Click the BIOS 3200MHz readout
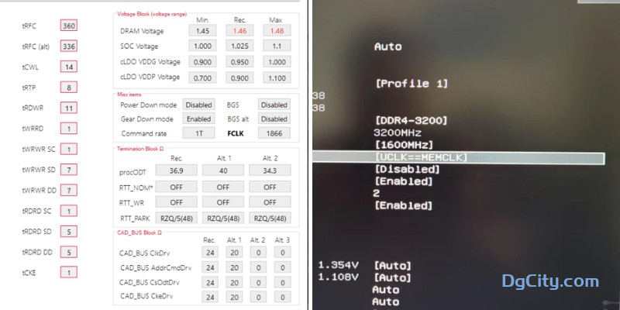The width and height of the screenshot is (620, 310). pos(398,133)
